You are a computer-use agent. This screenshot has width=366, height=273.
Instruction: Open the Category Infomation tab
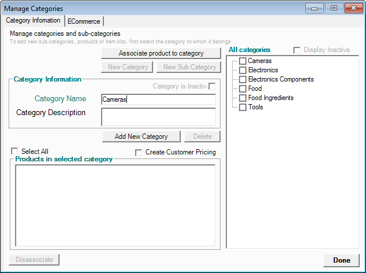click(x=33, y=21)
